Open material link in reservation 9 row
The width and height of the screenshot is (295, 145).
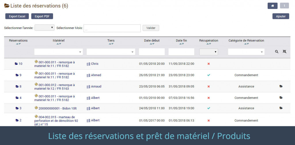(54, 75)
